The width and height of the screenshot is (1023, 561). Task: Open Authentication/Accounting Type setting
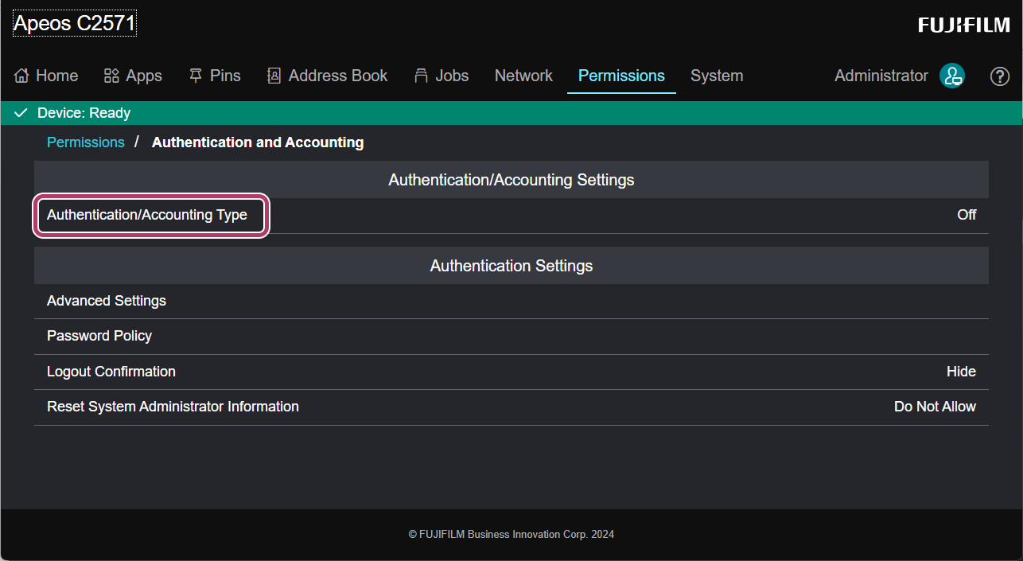(x=511, y=215)
